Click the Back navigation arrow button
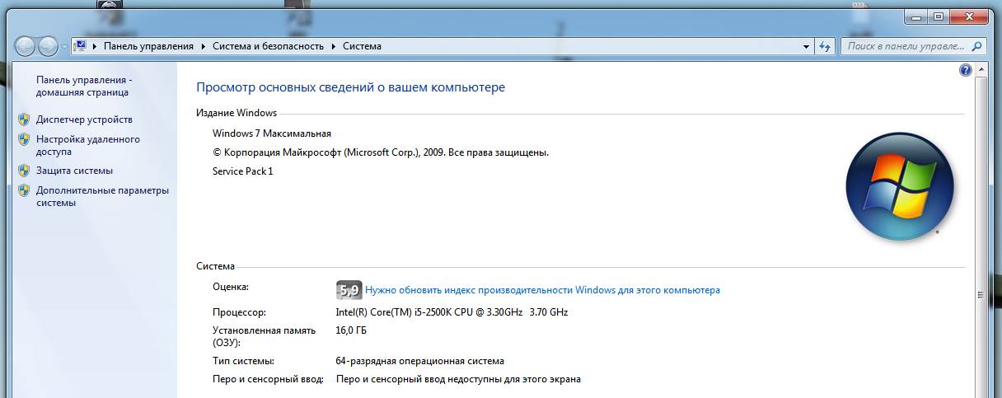Image resolution: width=1002 pixels, height=398 pixels. click(x=26, y=46)
